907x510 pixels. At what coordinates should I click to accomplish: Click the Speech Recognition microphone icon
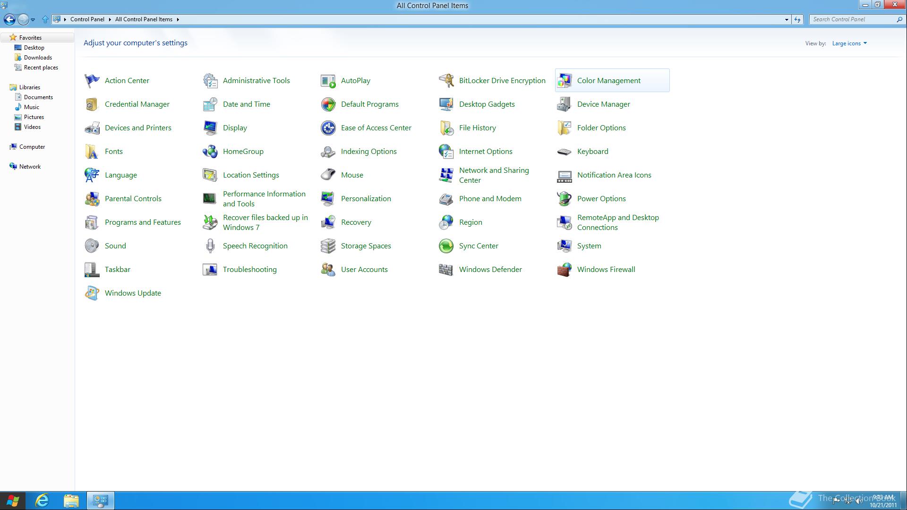pyautogui.click(x=210, y=246)
